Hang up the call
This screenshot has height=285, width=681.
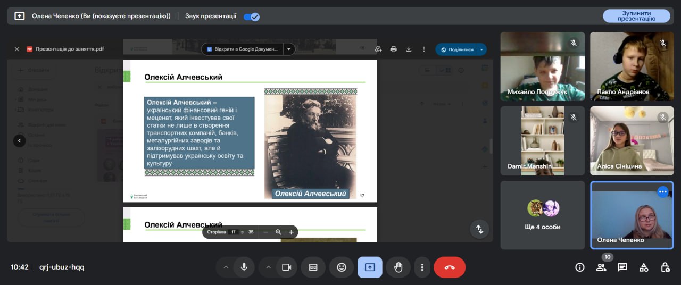450,267
